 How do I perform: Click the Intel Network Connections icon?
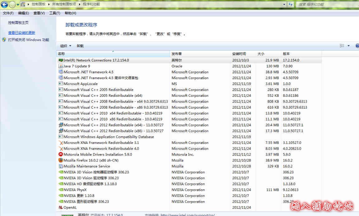point(61,60)
